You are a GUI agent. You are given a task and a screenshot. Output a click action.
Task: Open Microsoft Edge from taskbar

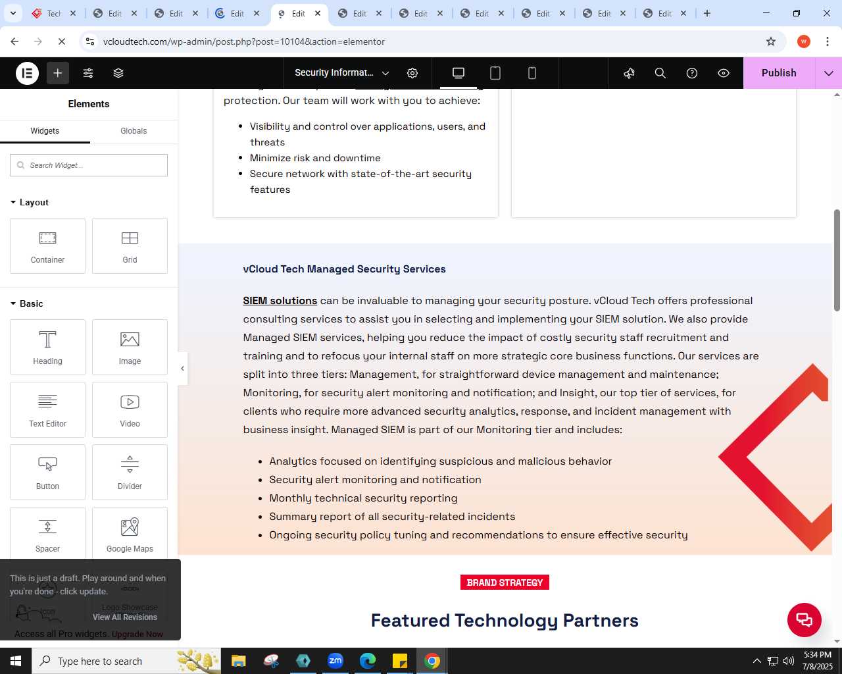coord(368,661)
